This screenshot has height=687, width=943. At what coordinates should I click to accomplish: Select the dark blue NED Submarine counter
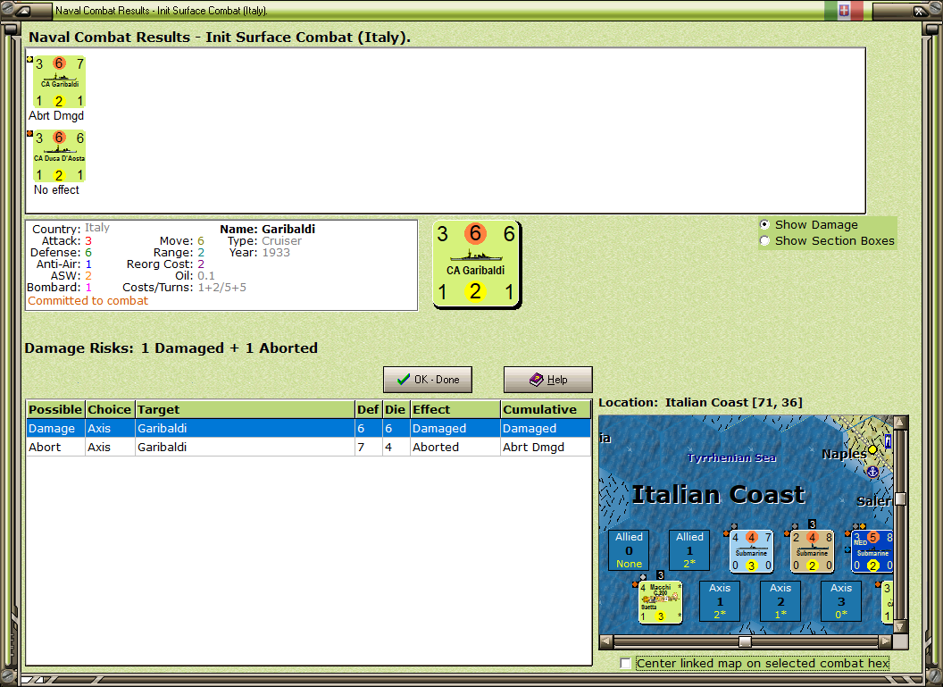tap(872, 551)
